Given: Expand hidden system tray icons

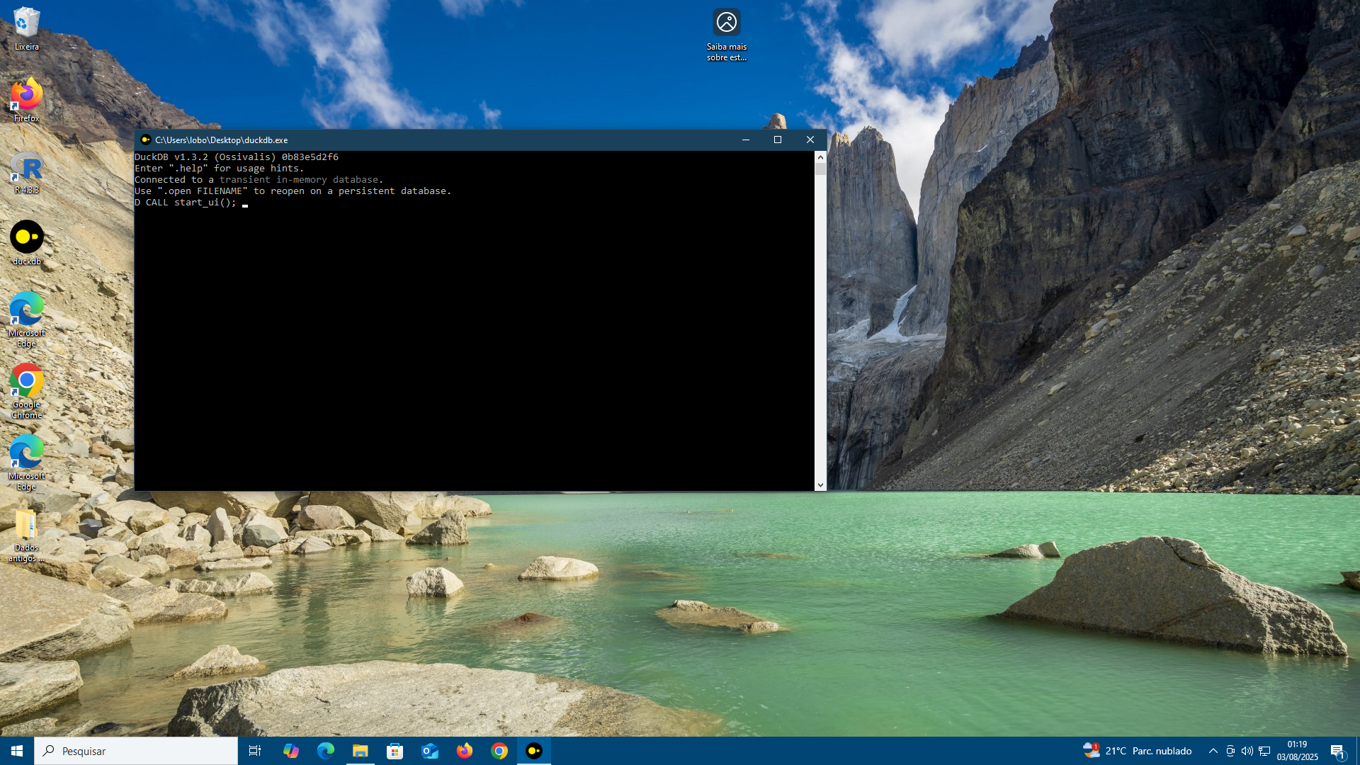Looking at the screenshot, I should (1213, 751).
